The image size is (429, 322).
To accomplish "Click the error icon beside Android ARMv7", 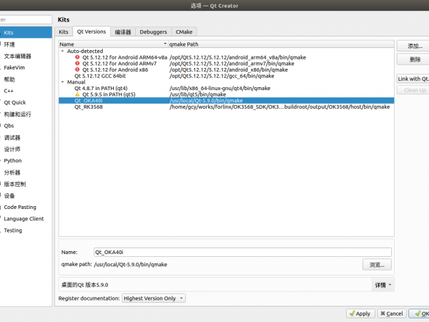I will pos(78,64).
